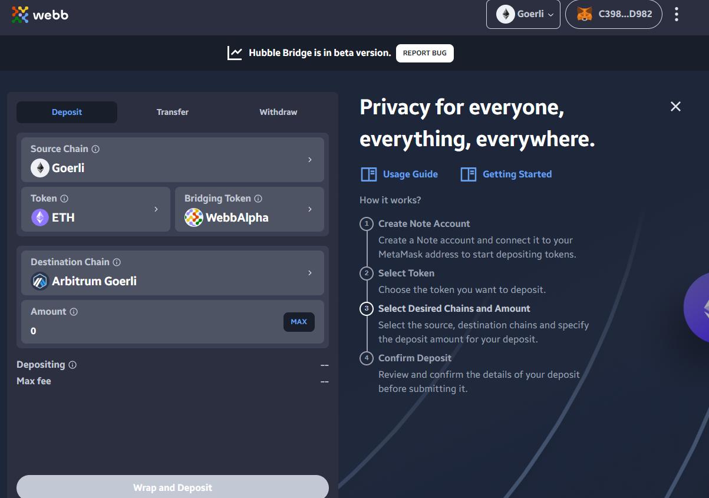Switch to the Transfer tab
709x498 pixels.
[173, 112]
